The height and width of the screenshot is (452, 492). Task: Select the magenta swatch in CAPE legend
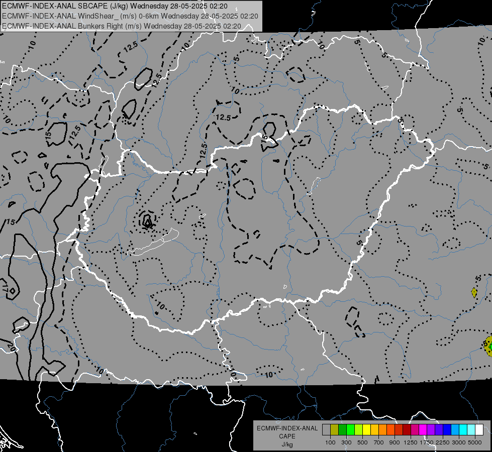[x=423, y=430]
